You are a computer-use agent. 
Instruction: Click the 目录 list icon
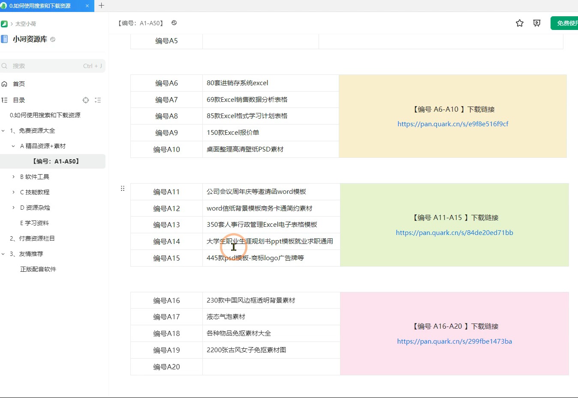(4, 100)
